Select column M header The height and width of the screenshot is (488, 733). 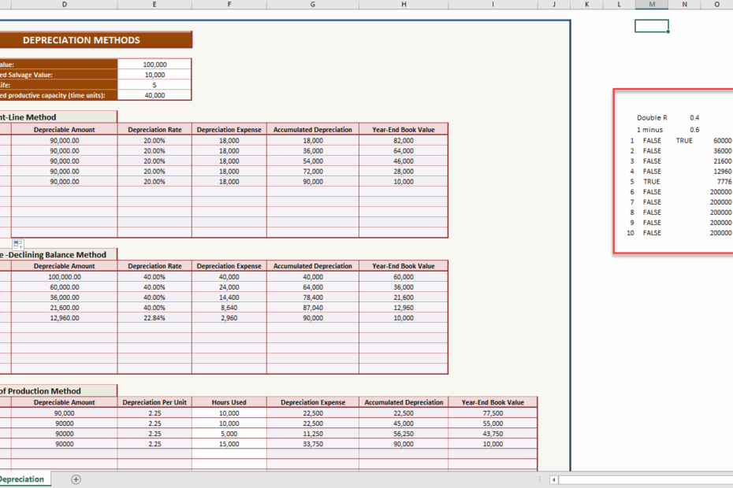tap(652, 4)
